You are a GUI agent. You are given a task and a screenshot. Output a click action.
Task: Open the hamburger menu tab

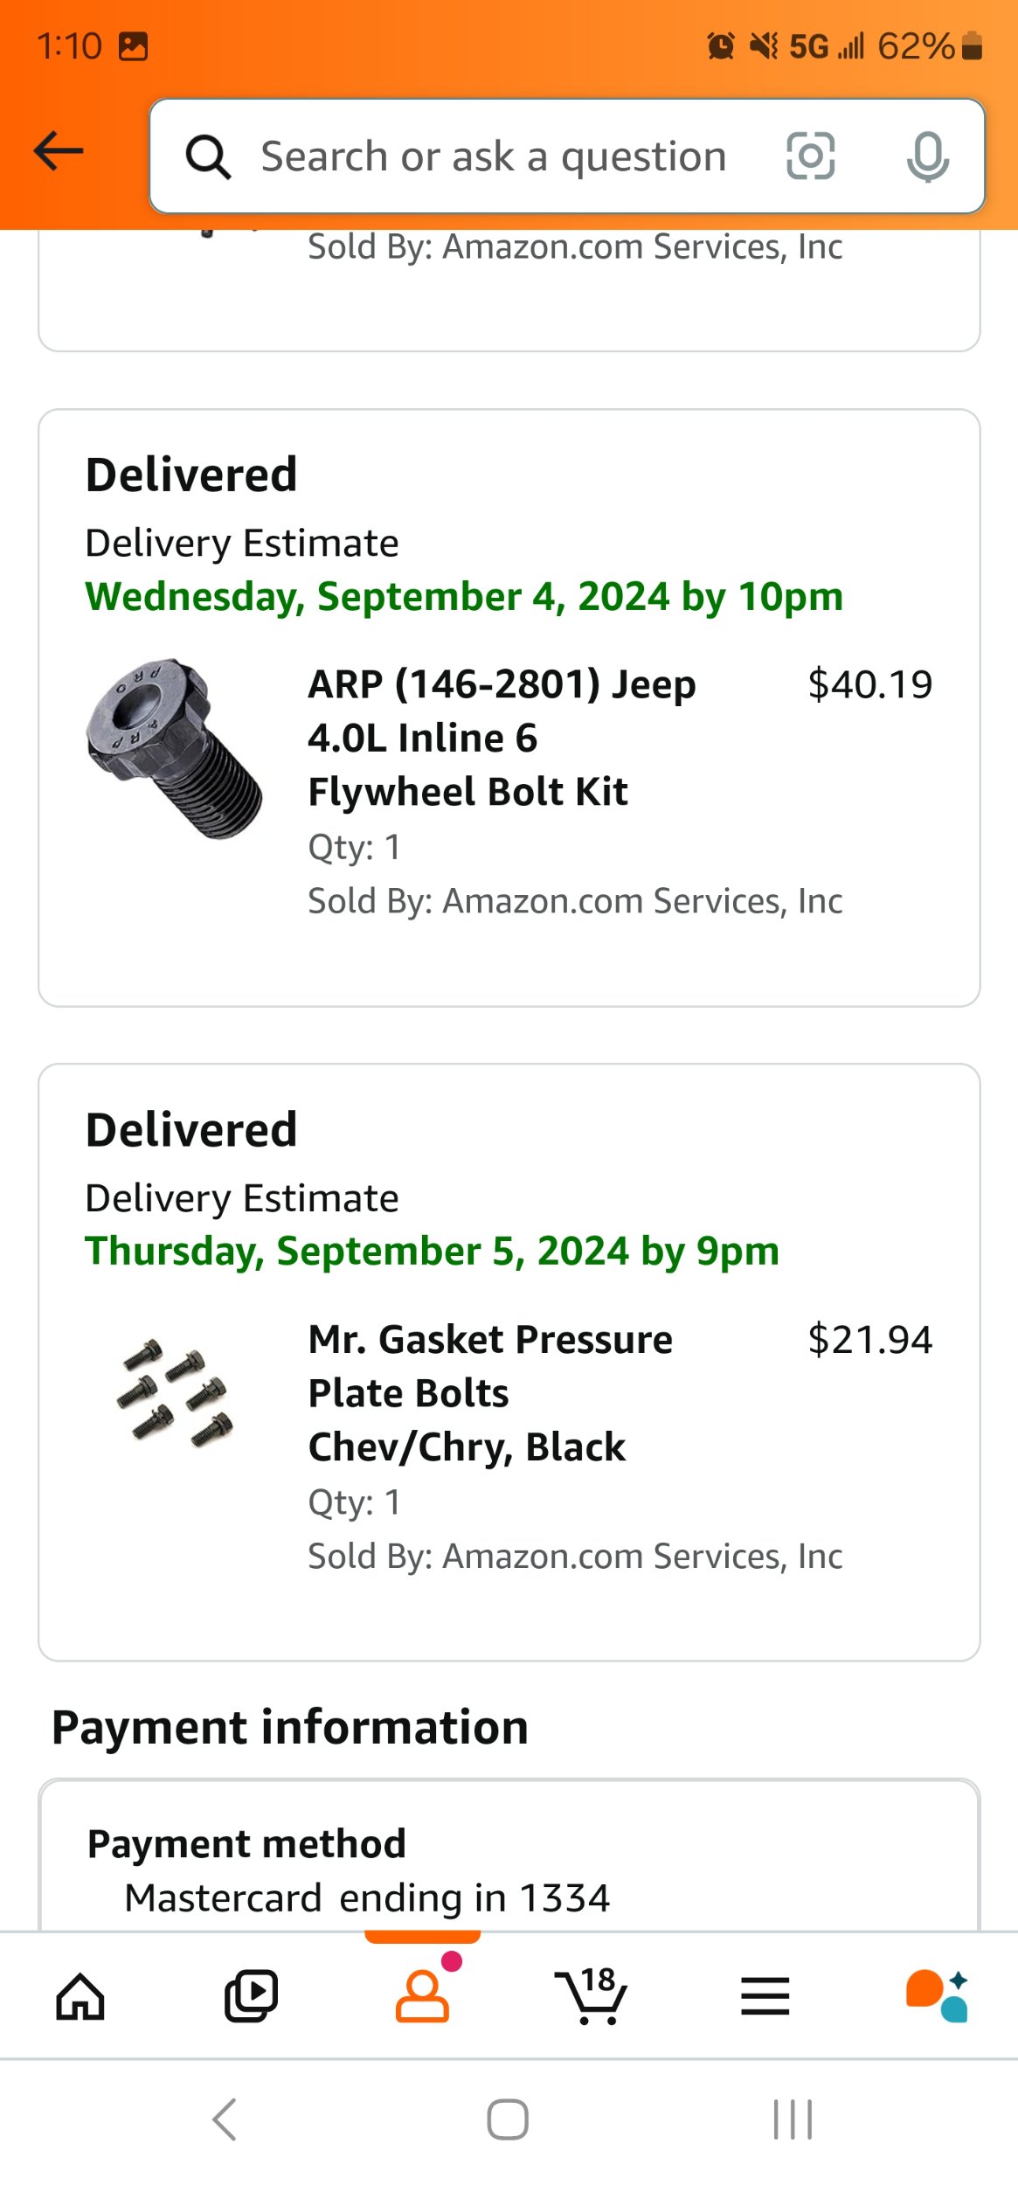pos(765,1996)
